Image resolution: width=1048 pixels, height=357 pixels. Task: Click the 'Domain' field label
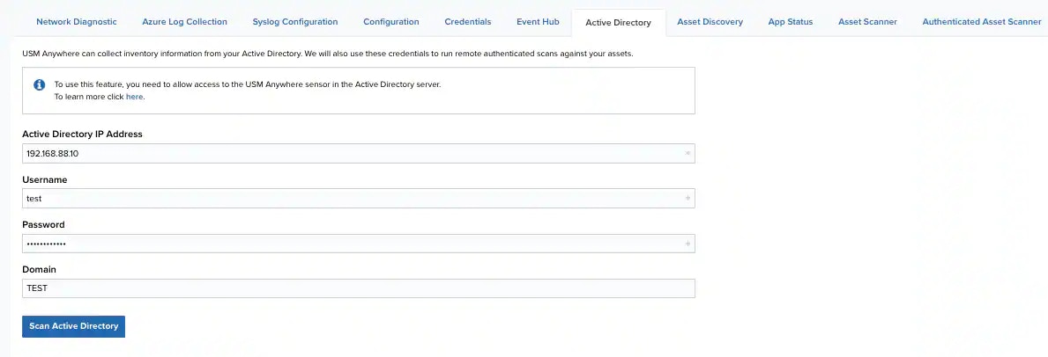click(x=40, y=270)
